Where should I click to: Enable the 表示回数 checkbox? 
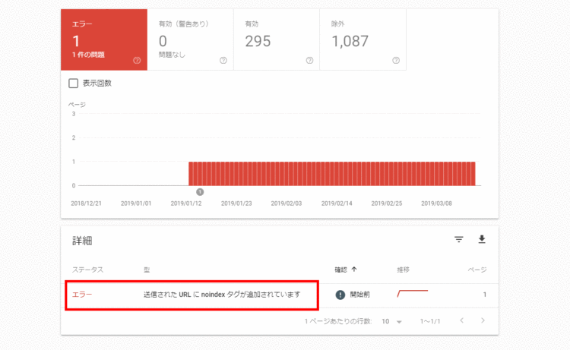pos(74,84)
